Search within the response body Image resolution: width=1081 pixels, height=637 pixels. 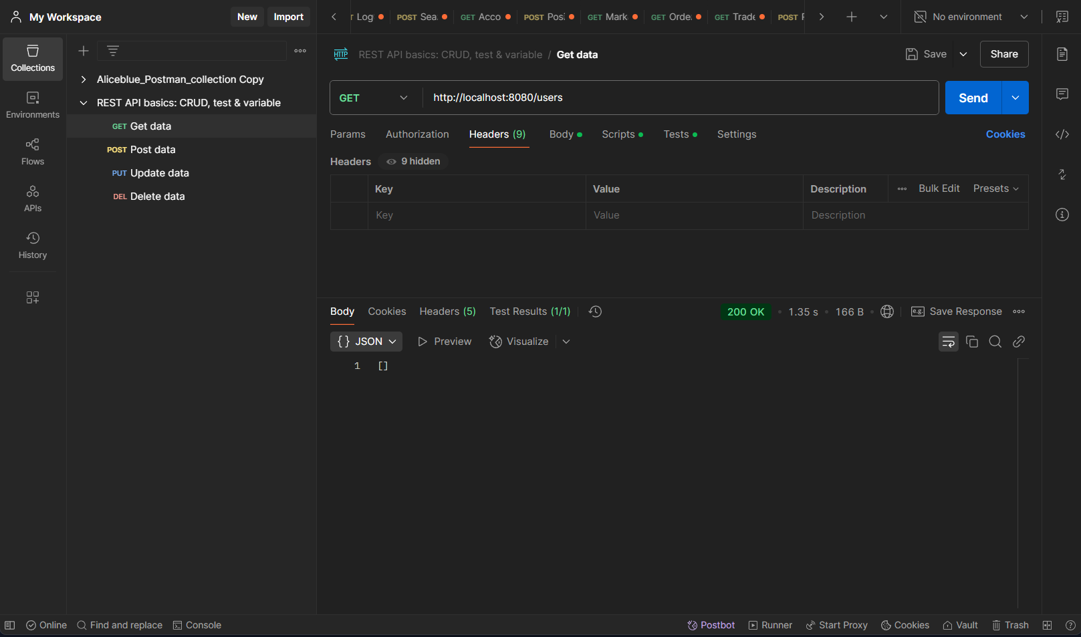pos(995,342)
